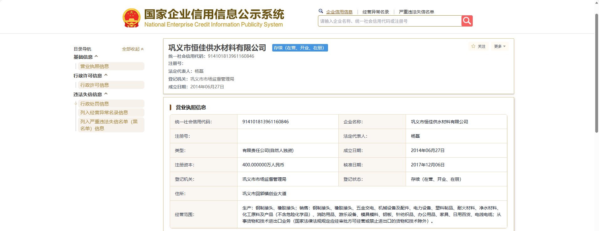
Task: Select the 严重违法失信名单 search tab
Action: 416,12
